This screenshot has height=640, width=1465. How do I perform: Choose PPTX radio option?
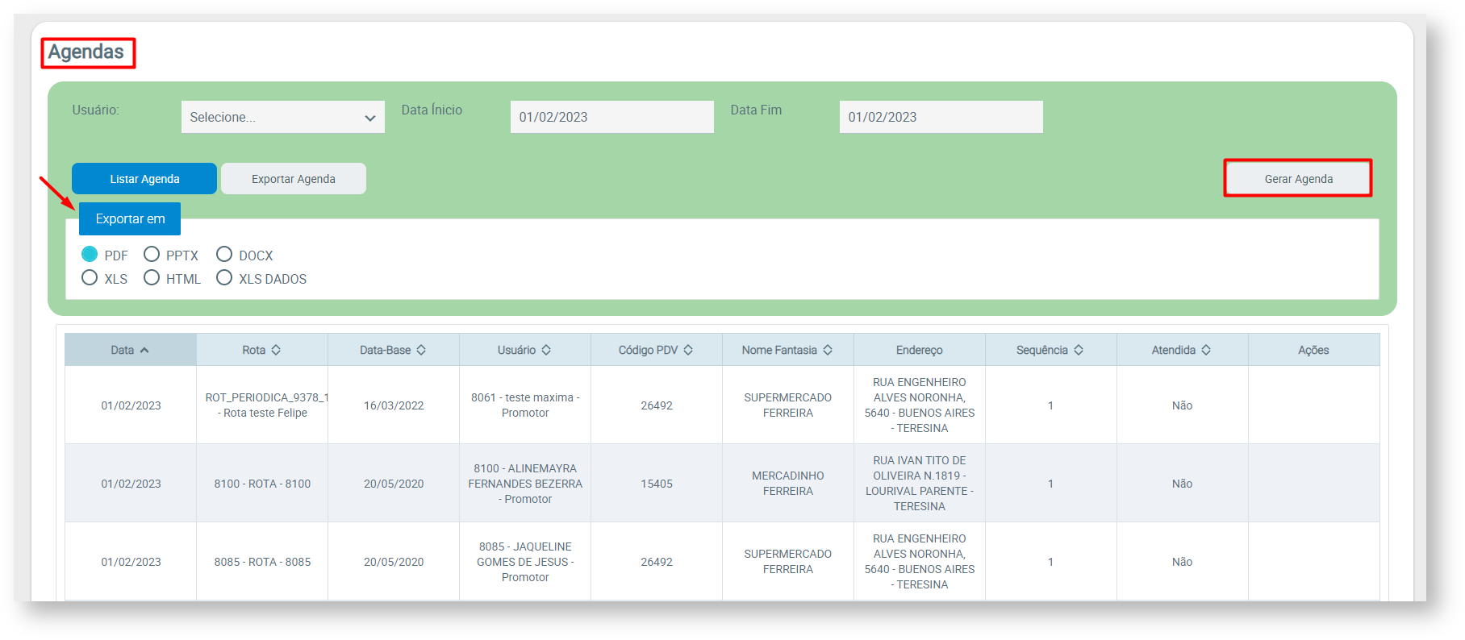click(x=152, y=255)
